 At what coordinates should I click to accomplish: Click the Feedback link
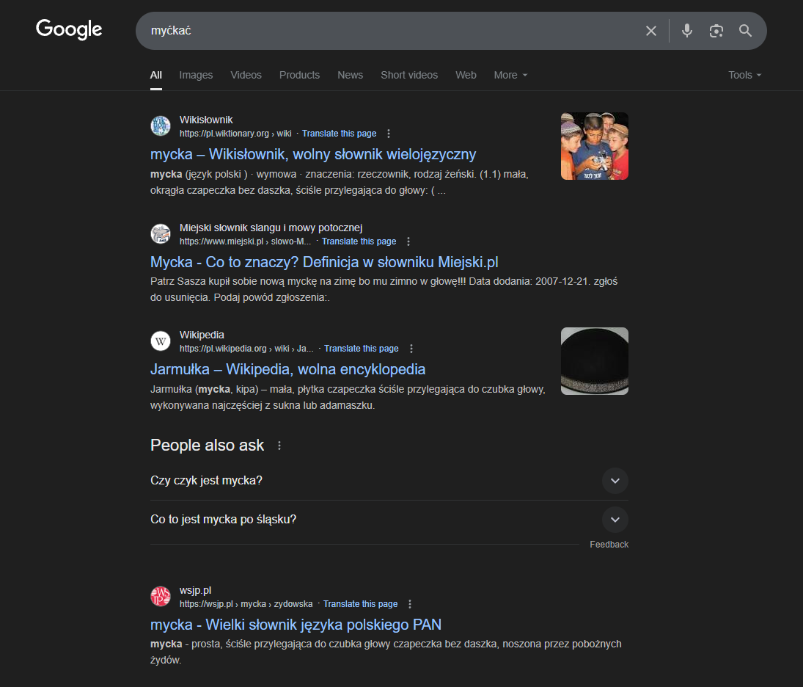pos(609,545)
